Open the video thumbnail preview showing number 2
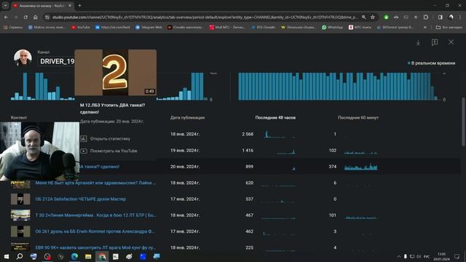This screenshot has width=466, height=262. tap(115, 73)
